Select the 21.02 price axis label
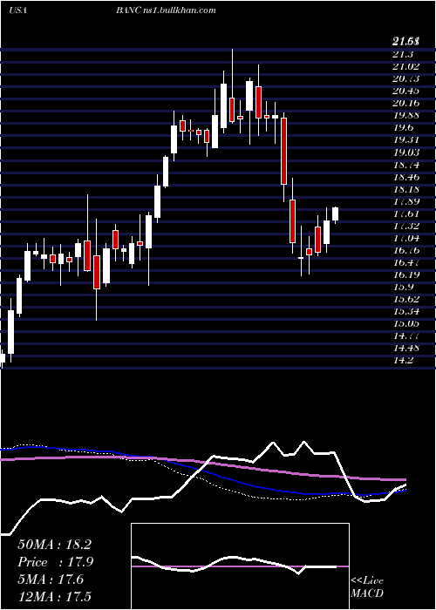 click(405, 66)
